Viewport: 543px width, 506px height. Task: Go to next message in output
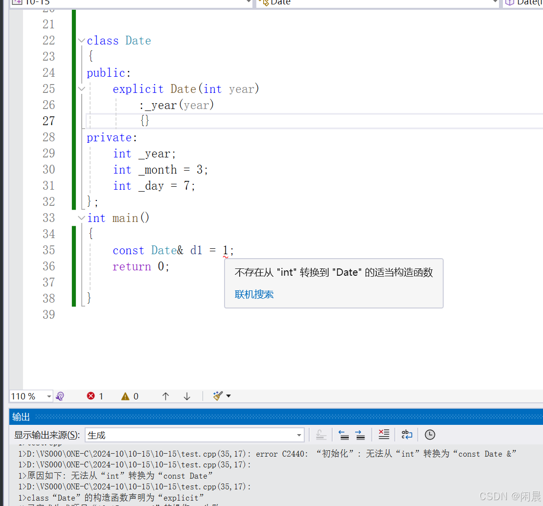coord(360,435)
